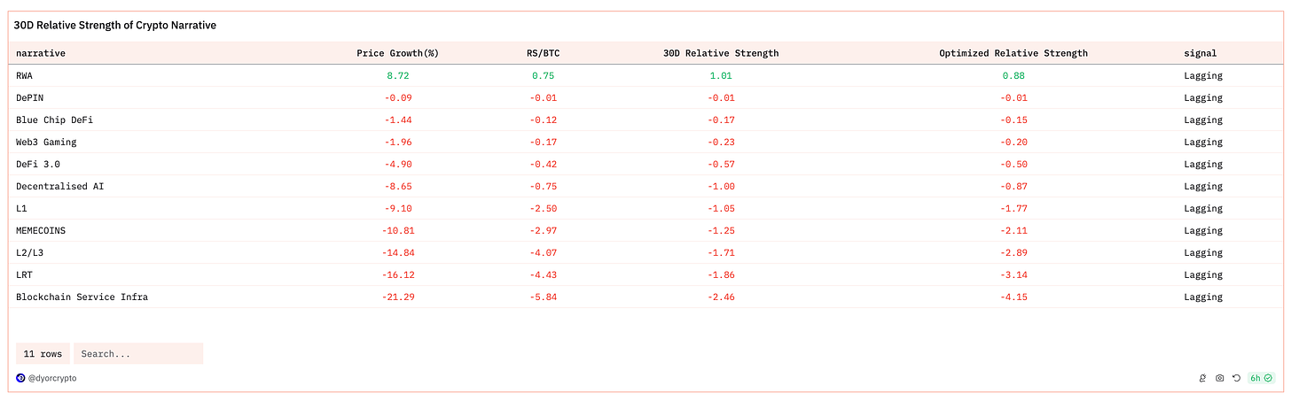1291x401 pixels.
Task: Take a screenshot with the camera icon
Action: pyautogui.click(x=1219, y=378)
